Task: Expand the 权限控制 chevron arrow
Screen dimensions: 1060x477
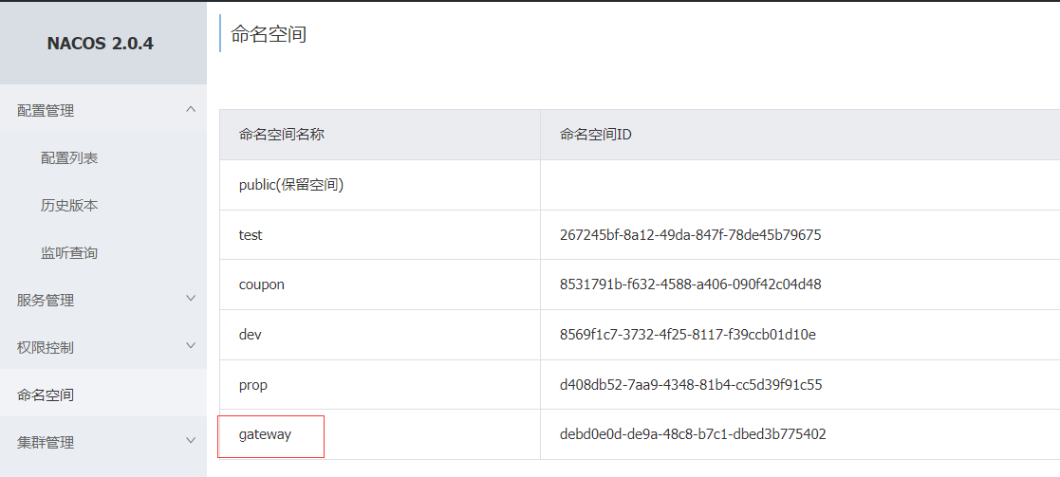Action: 191,346
